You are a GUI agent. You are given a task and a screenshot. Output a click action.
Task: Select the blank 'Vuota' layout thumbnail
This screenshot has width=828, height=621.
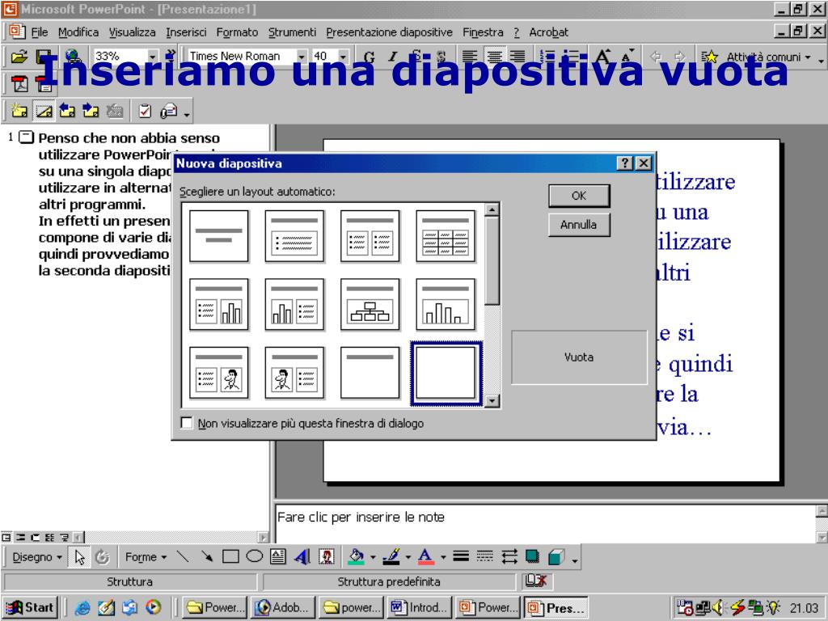[446, 373]
